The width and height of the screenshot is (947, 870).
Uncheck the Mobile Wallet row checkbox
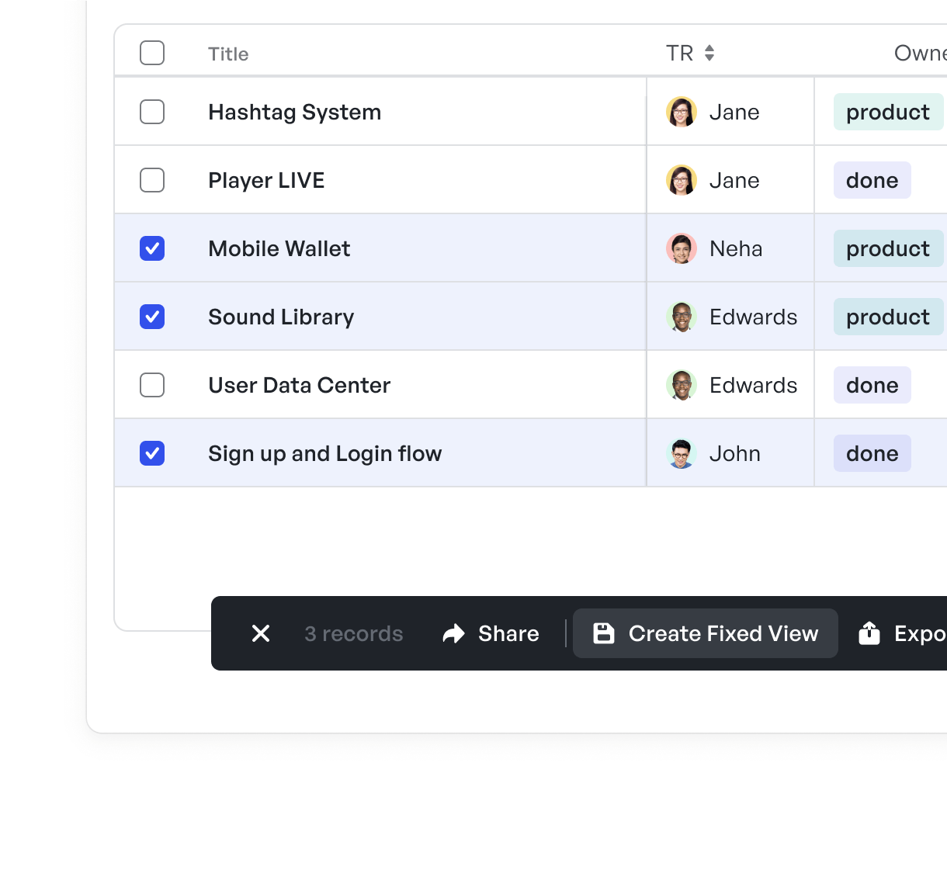click(x=152, y=248)
